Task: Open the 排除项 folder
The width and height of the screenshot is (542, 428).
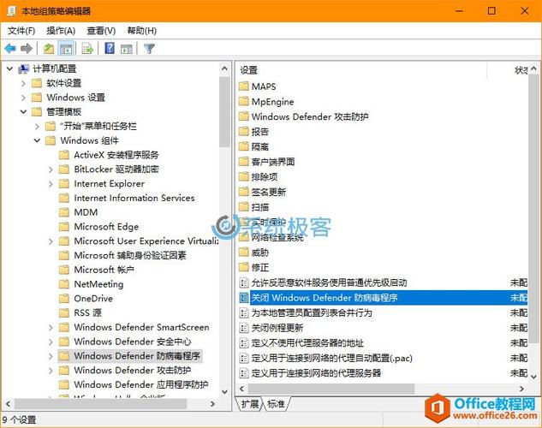Action: pos(265,177)
